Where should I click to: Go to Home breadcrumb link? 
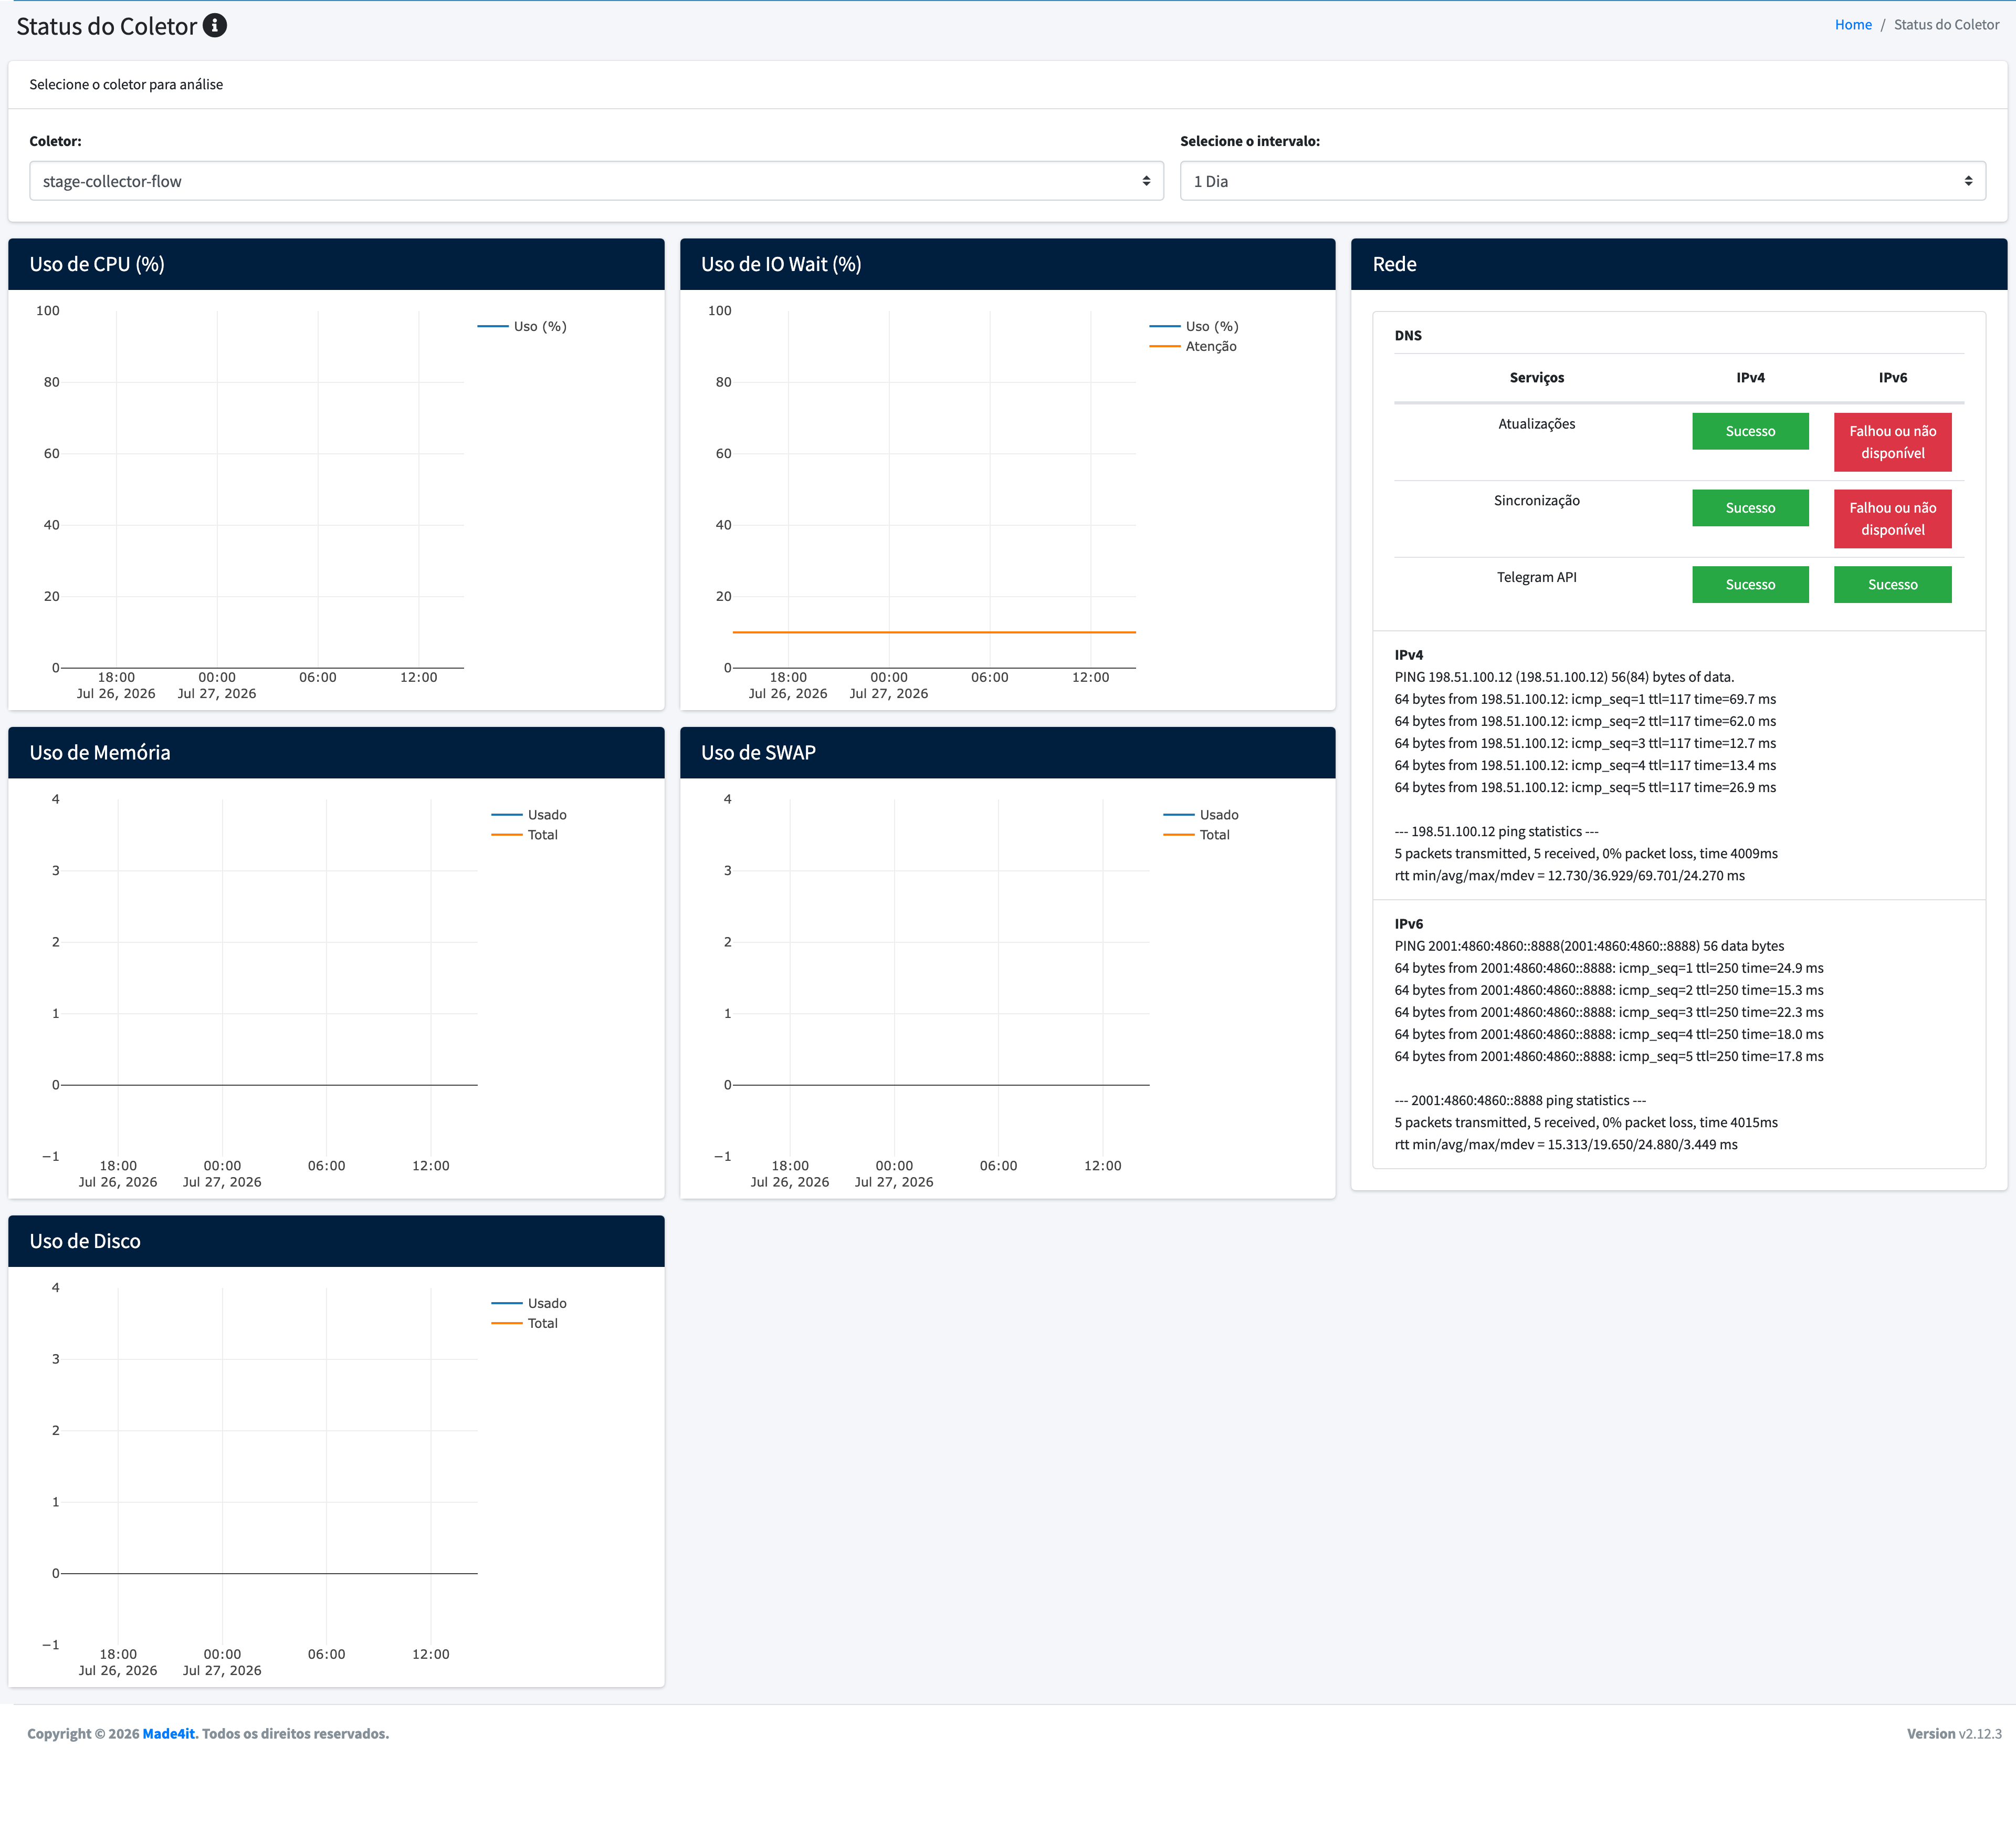[x=1852, y=25]
